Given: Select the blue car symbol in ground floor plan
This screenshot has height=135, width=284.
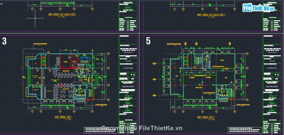Looking at the screenshot, I should [85, 59].
